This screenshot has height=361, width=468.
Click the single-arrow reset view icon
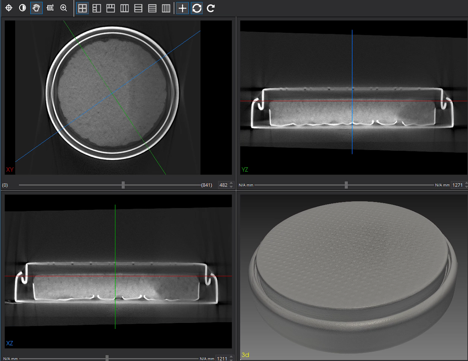pyautogui.click(x=211, y=8)
